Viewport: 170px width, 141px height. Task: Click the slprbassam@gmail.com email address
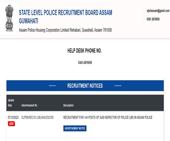tap(158, 11)
